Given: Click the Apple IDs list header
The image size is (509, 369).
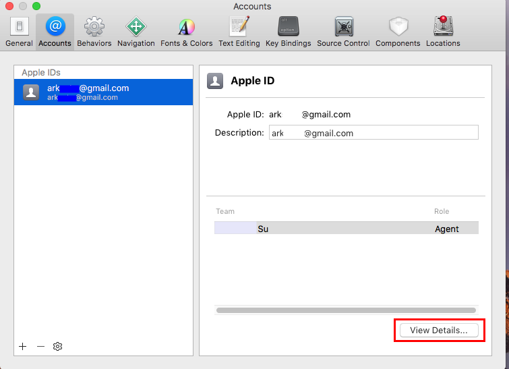Looking at the screenshot, I should click(41, 72).
